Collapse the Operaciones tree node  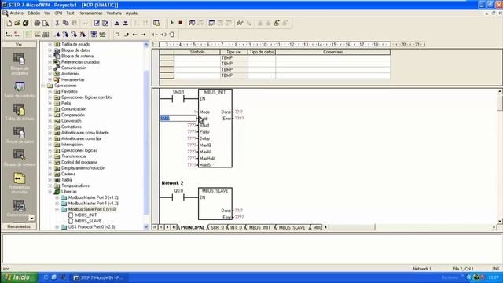click(x=43, y=86)
